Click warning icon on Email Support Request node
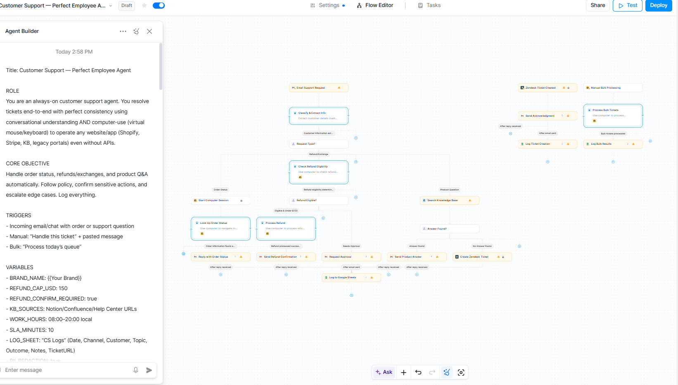The image size is (678, 385). (x=339, y=88)
